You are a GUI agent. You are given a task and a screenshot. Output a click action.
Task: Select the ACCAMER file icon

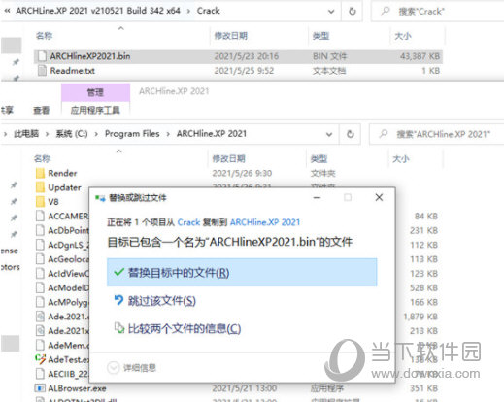point(40,216)
